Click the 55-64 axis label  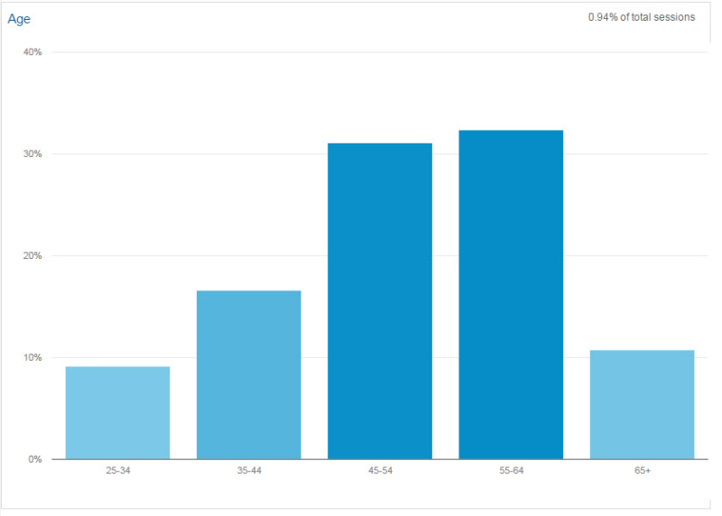pos(511,470)
